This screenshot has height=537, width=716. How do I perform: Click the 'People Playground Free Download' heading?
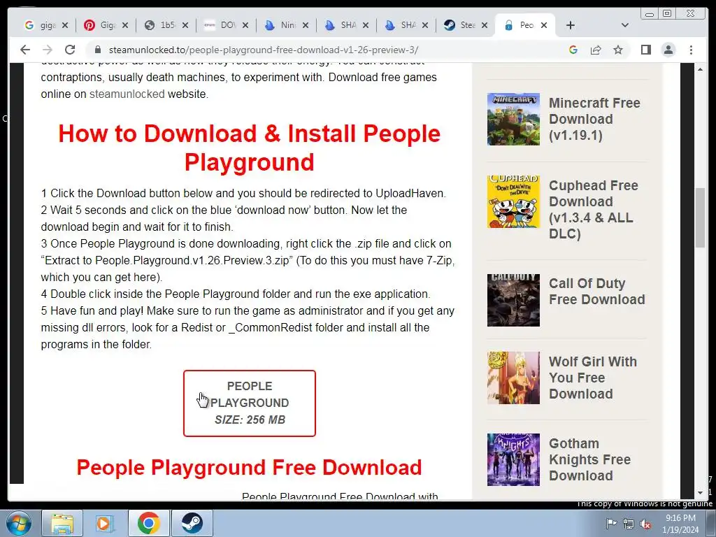pos(249,467)
